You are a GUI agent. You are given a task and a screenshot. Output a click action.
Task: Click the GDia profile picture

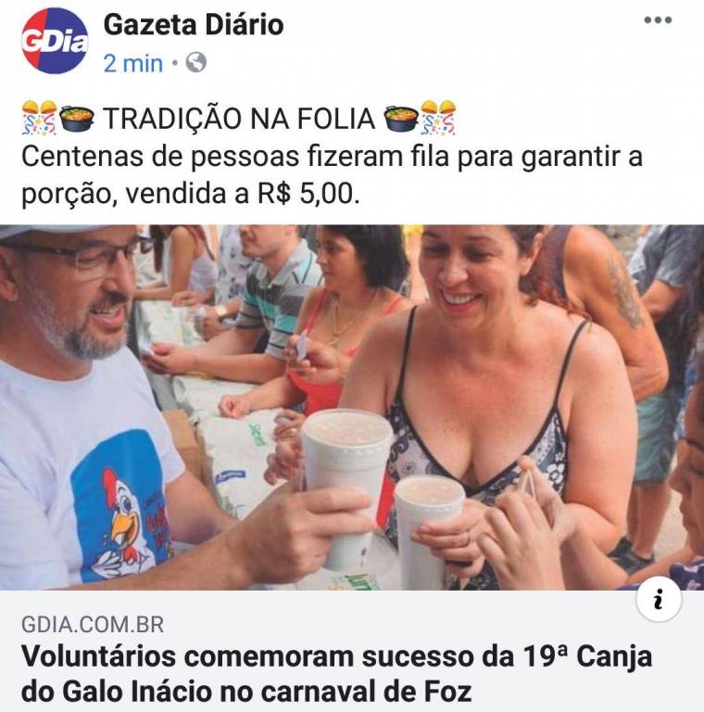[x=55, y=41]
